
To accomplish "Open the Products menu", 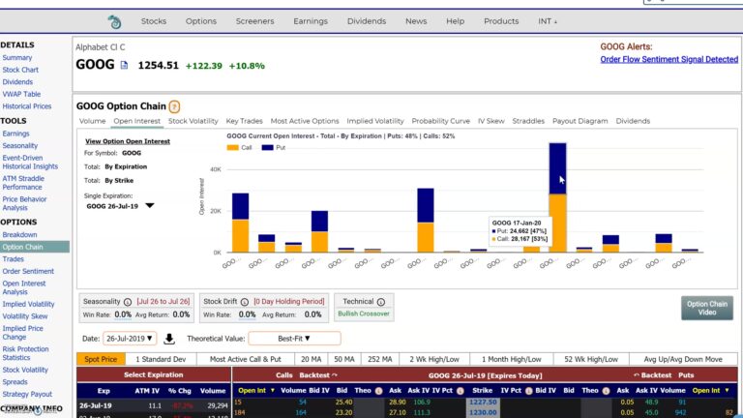I will coord(501,21).
